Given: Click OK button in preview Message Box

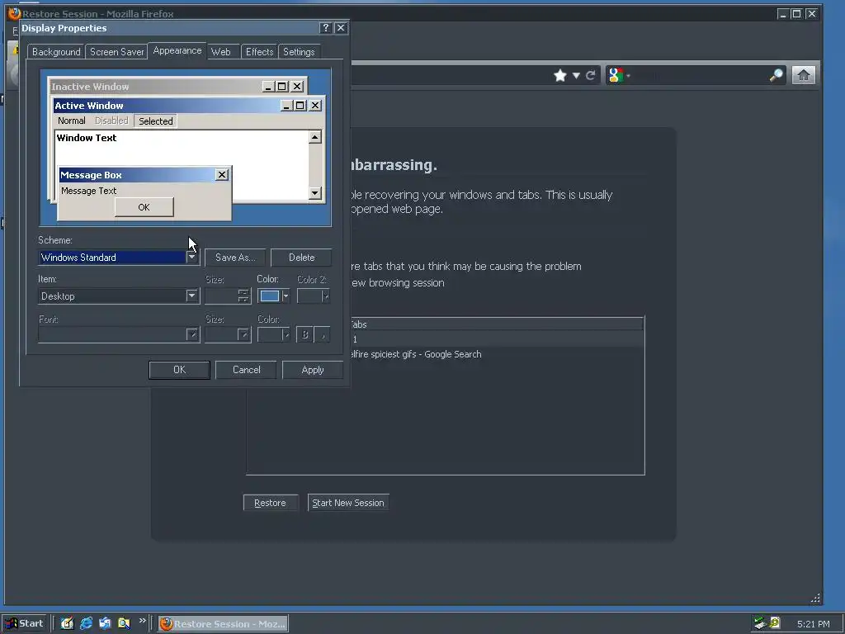Looking at the screenshot, I should coord(144,207).
